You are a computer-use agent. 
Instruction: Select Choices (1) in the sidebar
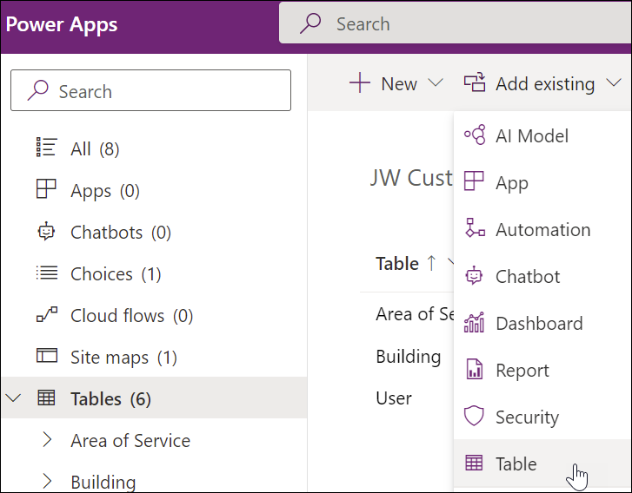(154, 273)
